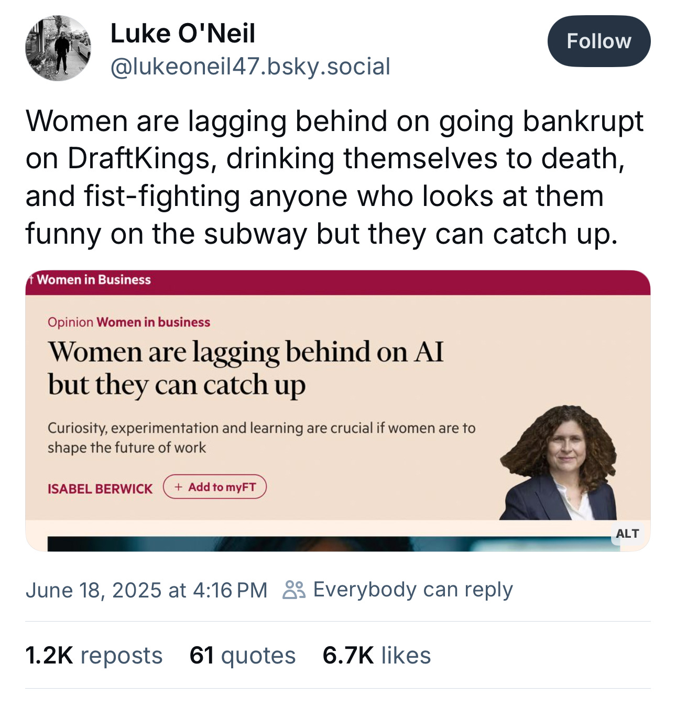Select the ISABEL BERWICK author byline
676x707 pixels.
100,487
